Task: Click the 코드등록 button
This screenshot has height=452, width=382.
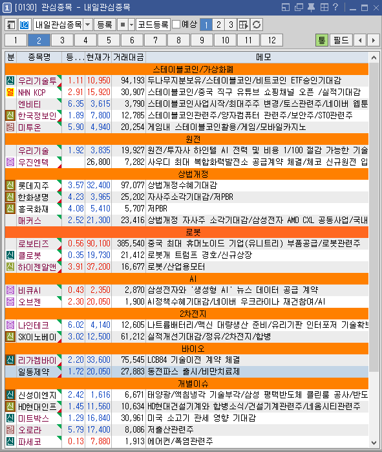Action: pyautogui.click(x=153, y=25)
